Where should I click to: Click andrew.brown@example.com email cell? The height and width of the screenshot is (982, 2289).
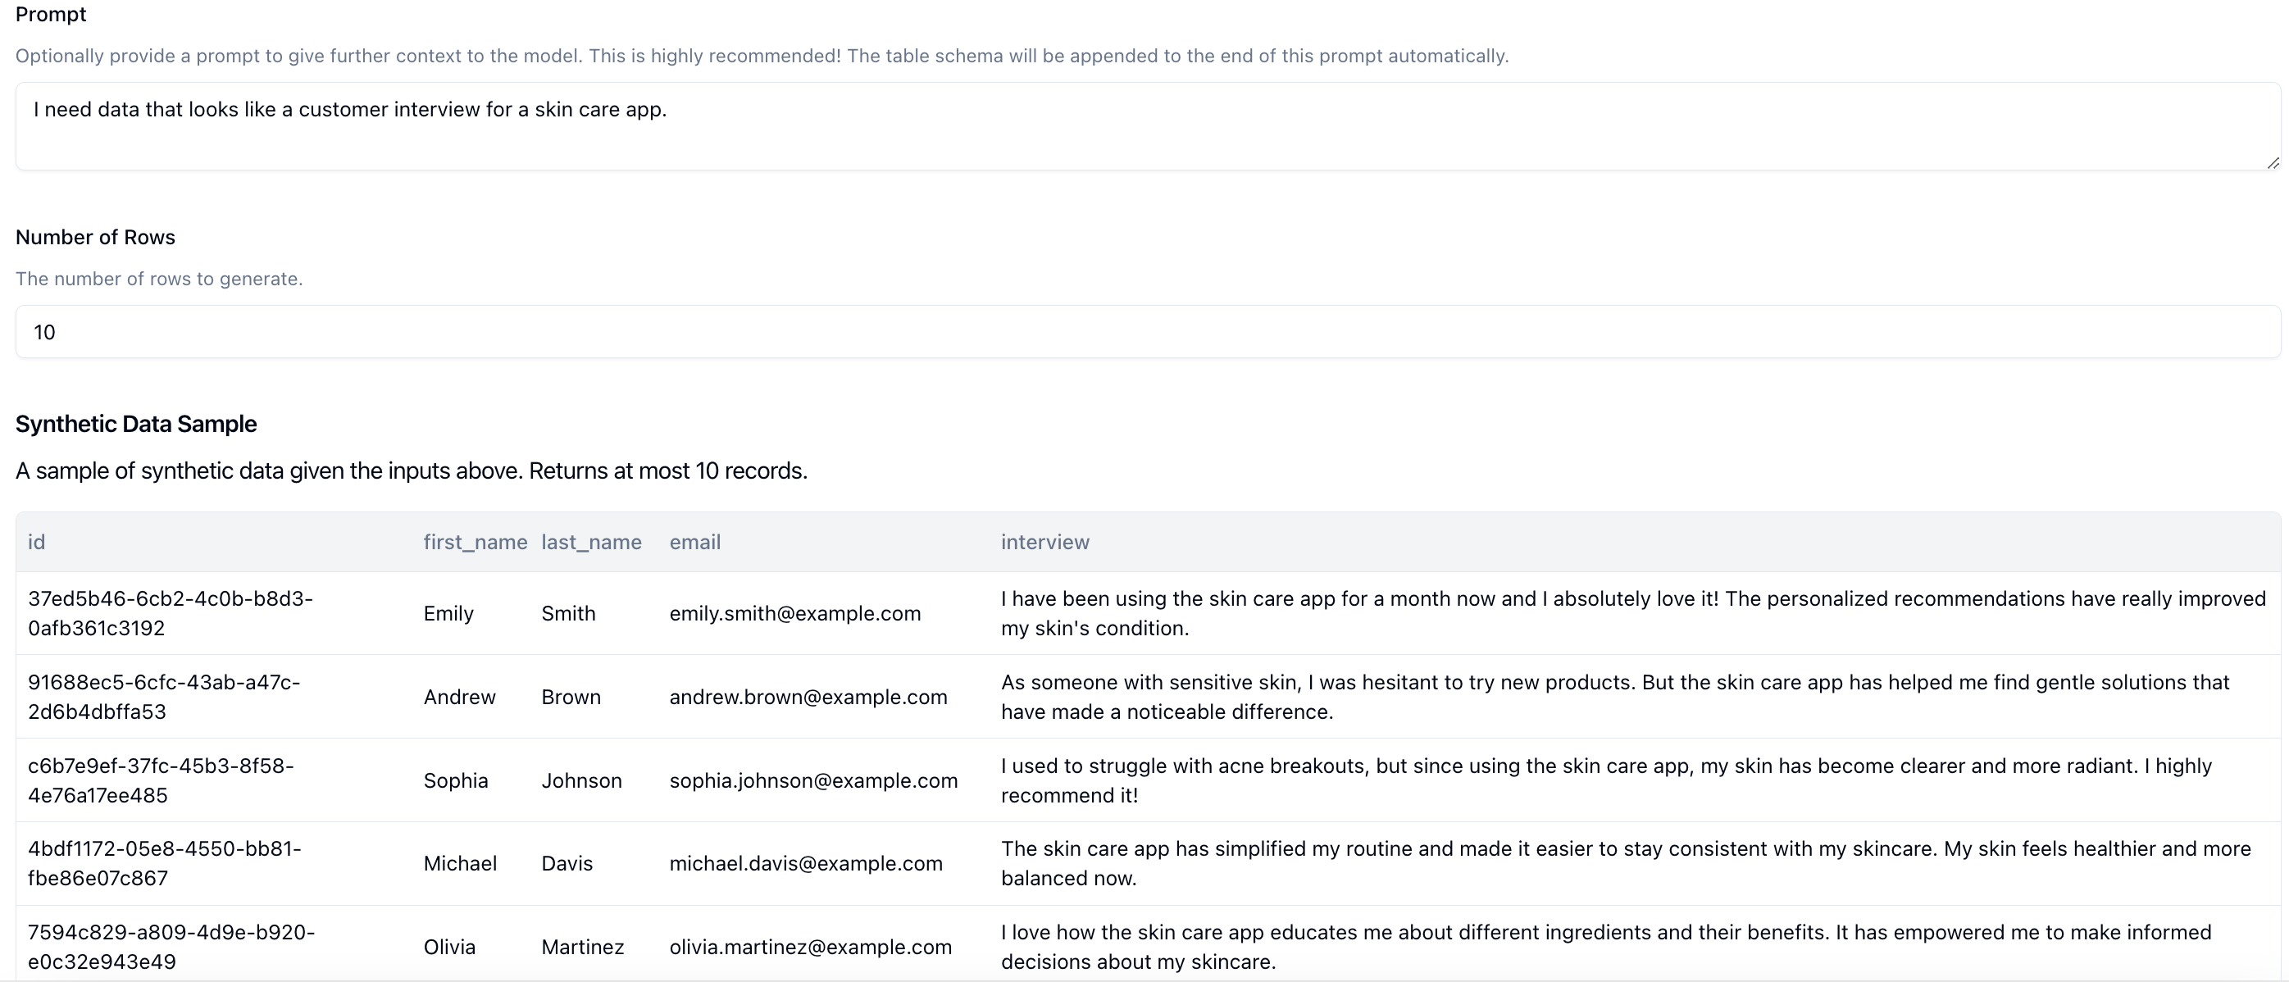808,697
